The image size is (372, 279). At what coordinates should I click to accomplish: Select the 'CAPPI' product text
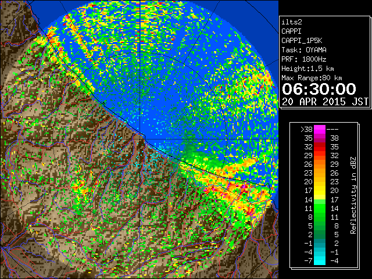291,31
